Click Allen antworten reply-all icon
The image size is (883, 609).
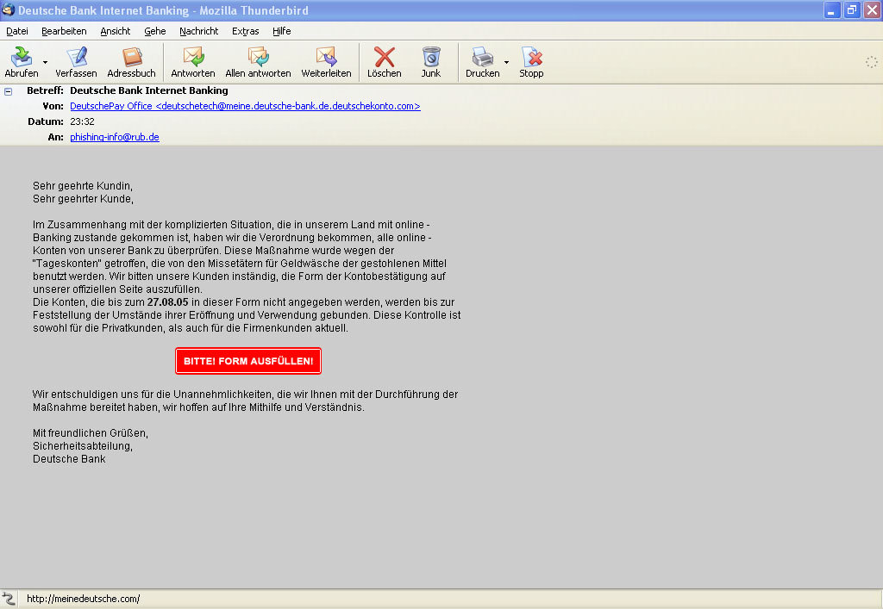258,57
